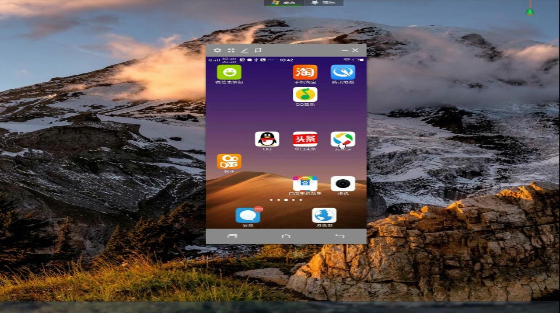Click the screenshot crop icon in toolbar
560x313 pixels.
258,50
